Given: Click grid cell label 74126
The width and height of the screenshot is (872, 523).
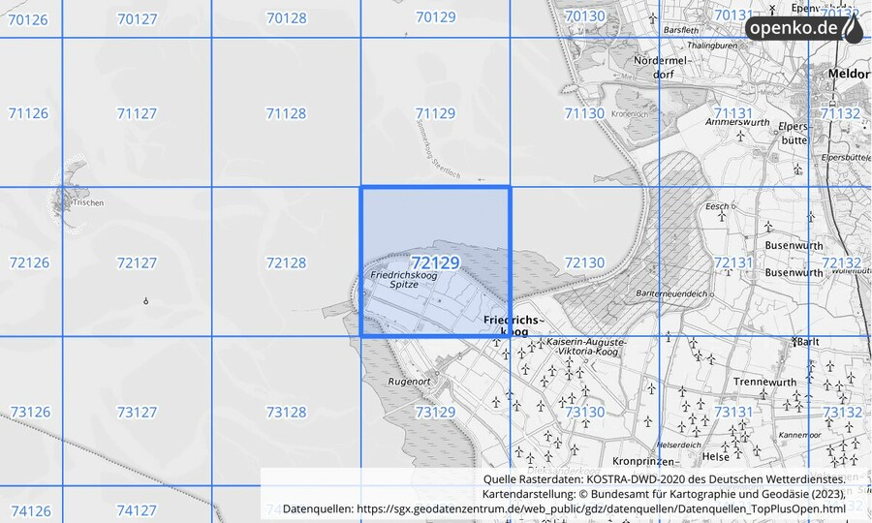Looking at the screenshot, I should click(31, 510).
